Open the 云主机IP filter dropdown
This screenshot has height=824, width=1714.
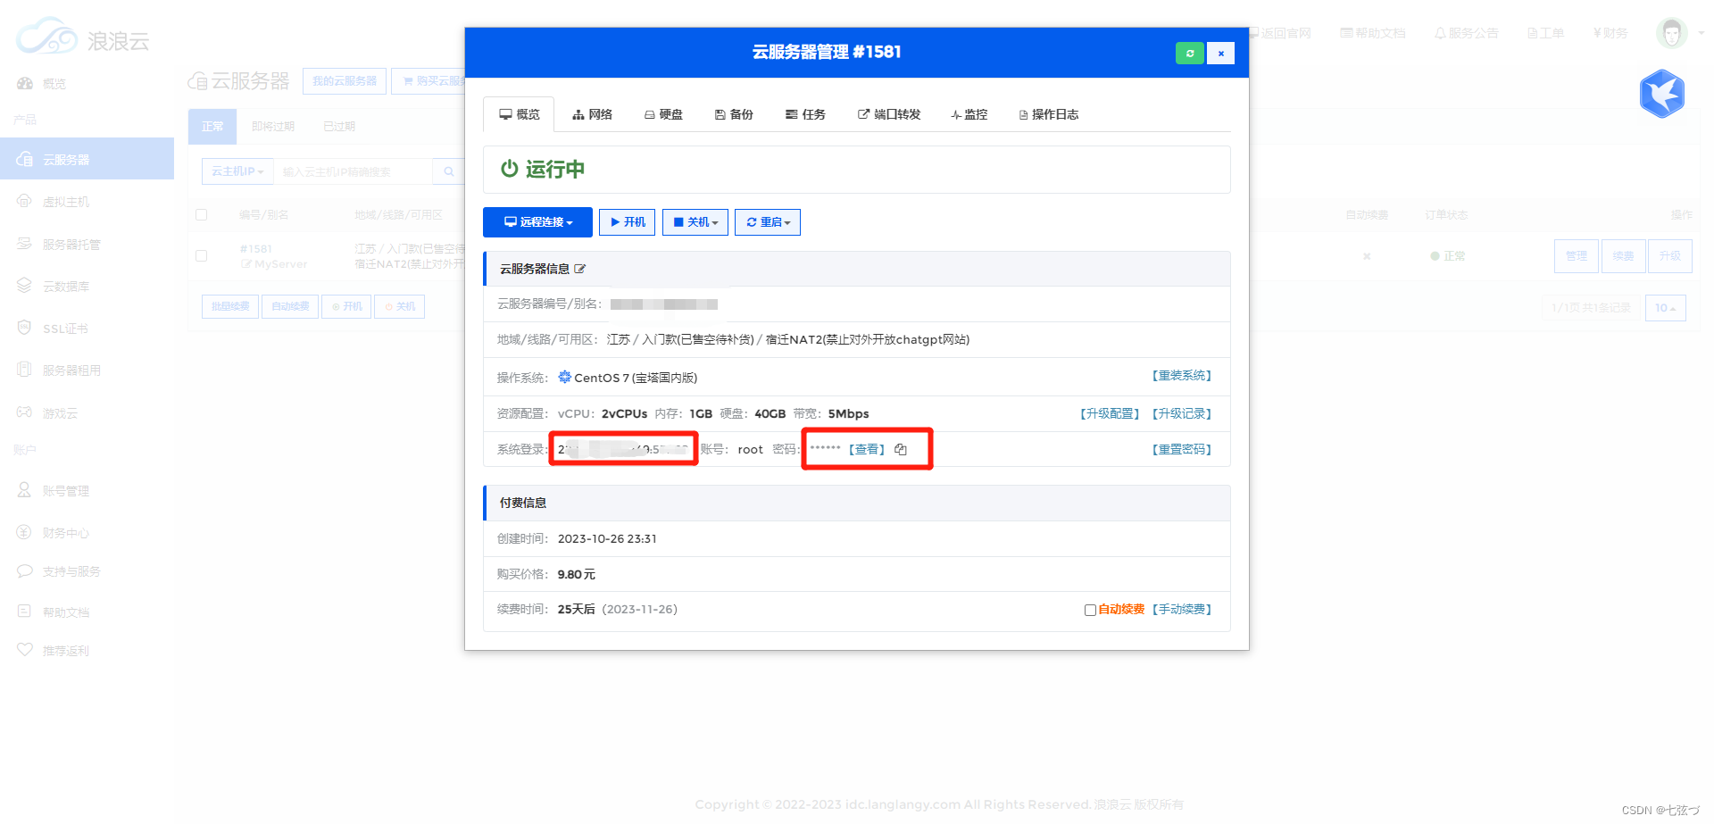tap(237, 171)
